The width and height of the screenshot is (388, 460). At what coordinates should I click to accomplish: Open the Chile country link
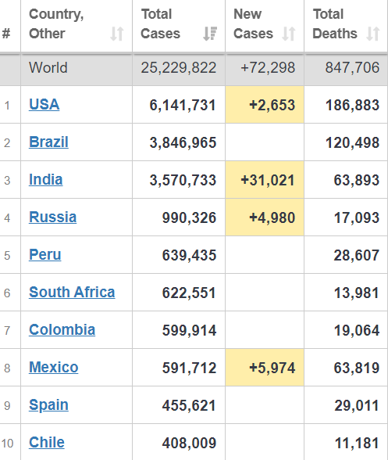47,443
